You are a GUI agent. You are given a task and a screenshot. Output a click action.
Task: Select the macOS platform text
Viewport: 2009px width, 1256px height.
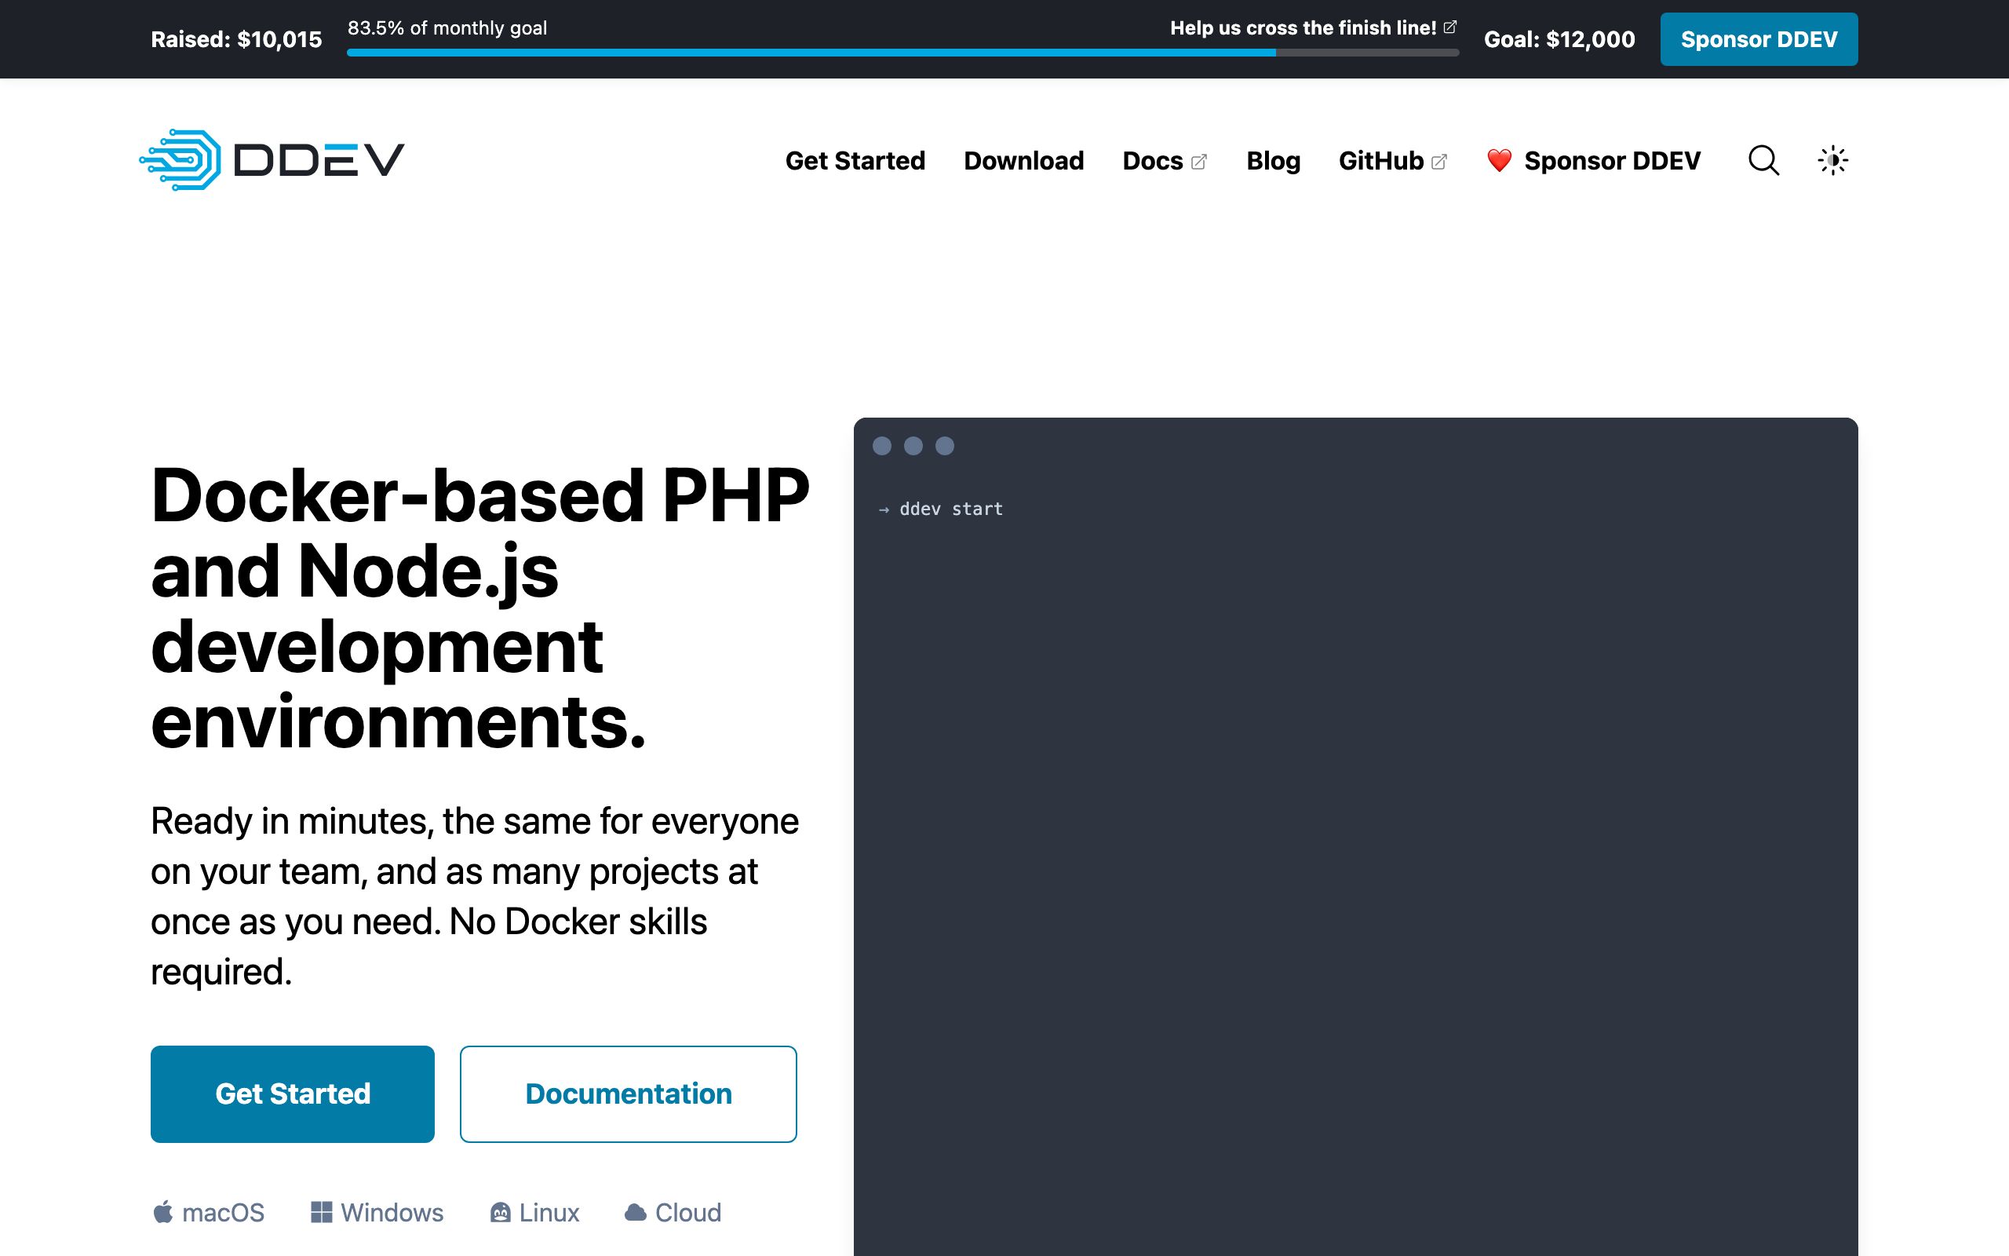coord(223,1212)
